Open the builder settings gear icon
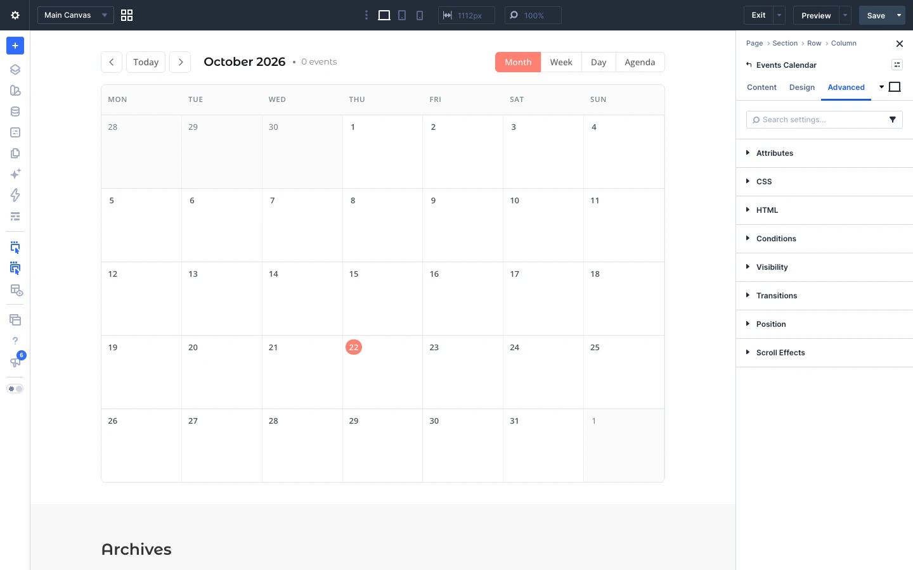The width and height of the screenshot is (913, 570). point(15,15)
